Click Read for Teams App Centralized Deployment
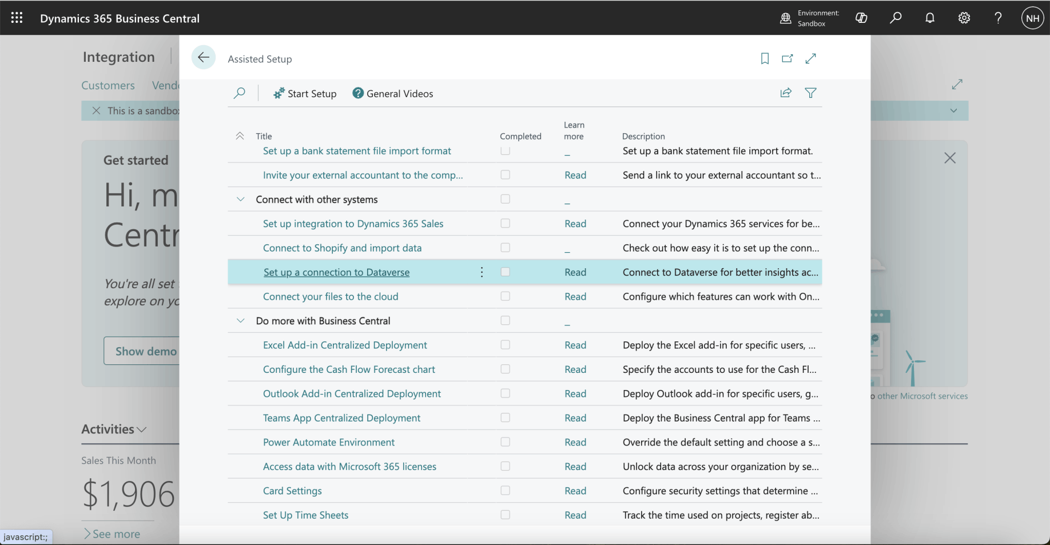Image resolution: width=1050 pixels, height=545 pixels. 575,418
